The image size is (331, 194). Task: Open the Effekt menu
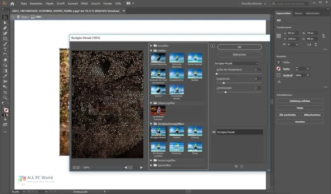[x=84, y=3]
